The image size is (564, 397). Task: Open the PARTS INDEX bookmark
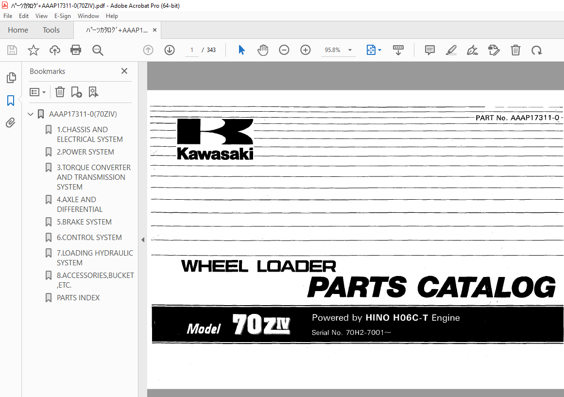[78, 298]
